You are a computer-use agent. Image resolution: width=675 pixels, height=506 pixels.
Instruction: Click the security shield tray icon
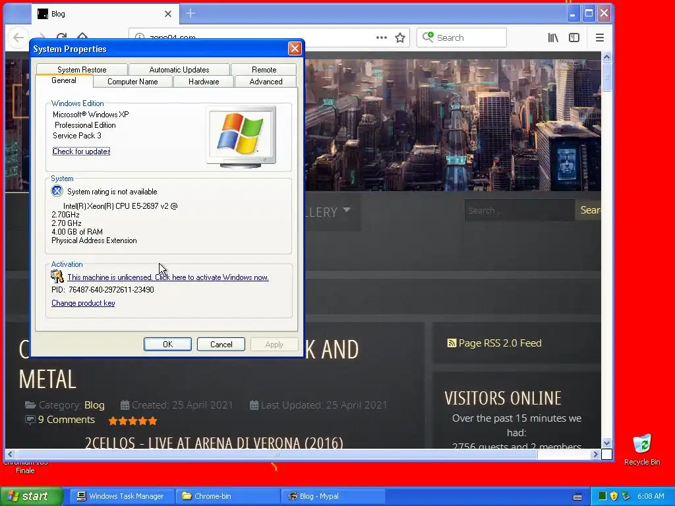tap(614, 496)
